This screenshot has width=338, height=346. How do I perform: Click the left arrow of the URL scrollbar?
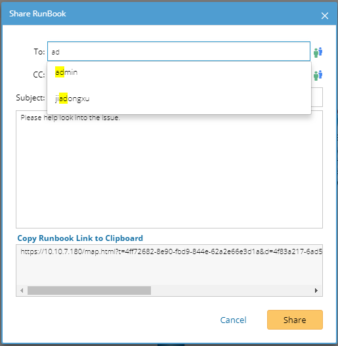[x=22, y=290]
